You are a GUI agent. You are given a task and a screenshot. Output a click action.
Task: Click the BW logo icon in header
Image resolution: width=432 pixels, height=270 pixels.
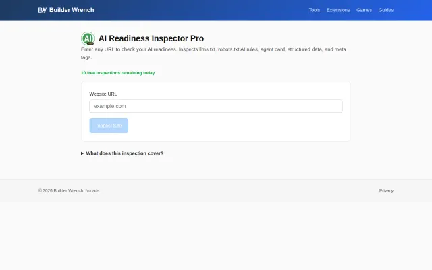tap(42, 10)
